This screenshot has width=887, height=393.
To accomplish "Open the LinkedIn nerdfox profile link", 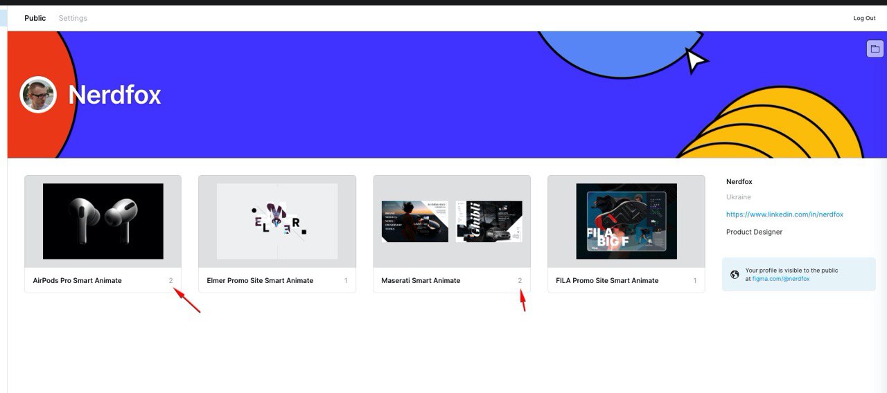I will pos(784,214).
